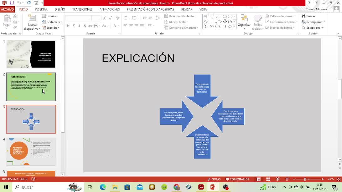
Task: Start the slideshow from status bar icon
Action: (x=287, y=179)
